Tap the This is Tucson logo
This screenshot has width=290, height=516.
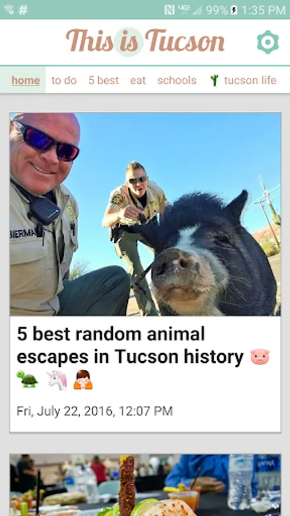[x=145, y=41]
